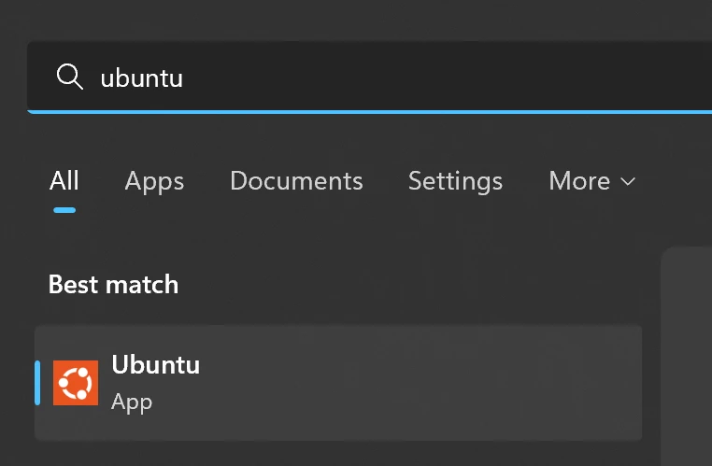Click the typed "ubuntu" text in search field
The height and width of the screenshot is (466, 712).
tap(141, 78)
